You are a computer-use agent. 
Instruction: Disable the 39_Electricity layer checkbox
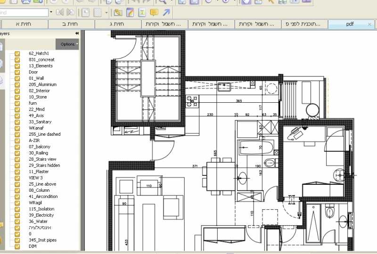(x=17, y=215)
